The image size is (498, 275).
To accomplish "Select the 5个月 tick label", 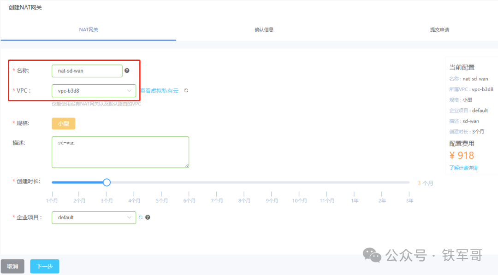I will pos(162,201).
